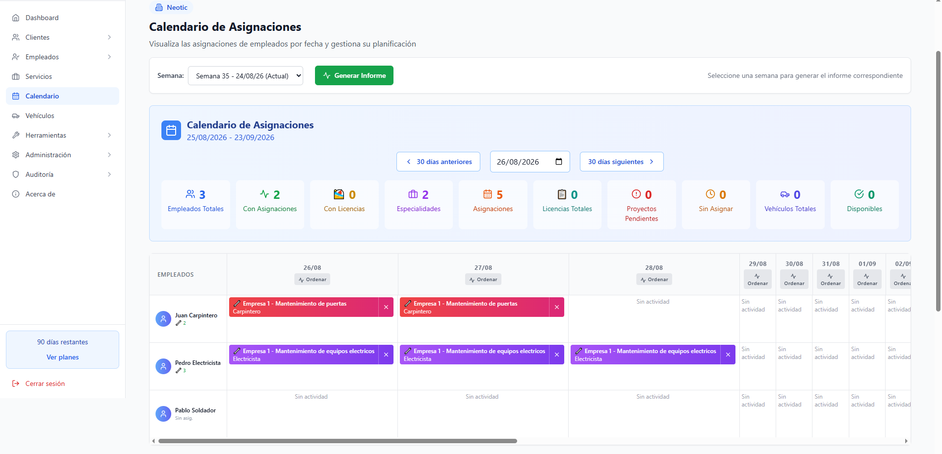Click the Ver planes link
The height and width of the screenshot is (454, 942).
pos(63,357)
